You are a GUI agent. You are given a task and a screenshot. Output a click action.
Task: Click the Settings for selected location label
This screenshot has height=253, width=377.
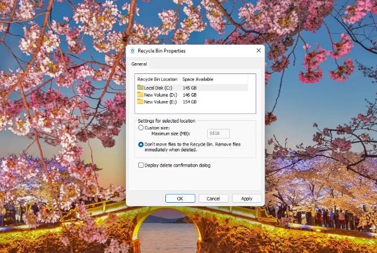(166, 121)
